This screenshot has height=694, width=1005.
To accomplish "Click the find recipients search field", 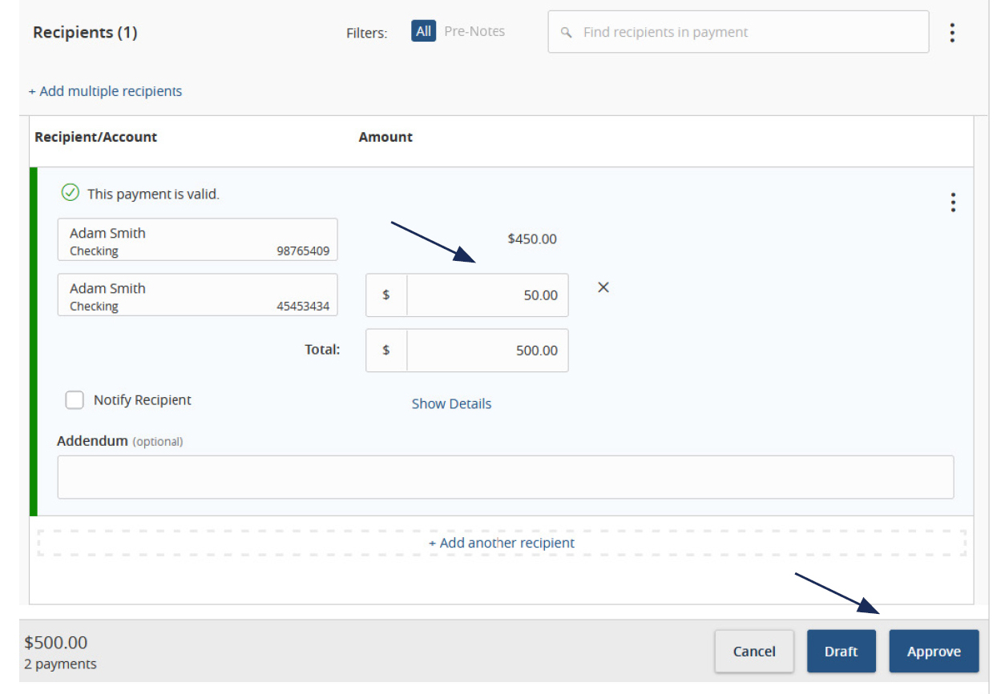I will pyautogui.click(x=737, y=32).
